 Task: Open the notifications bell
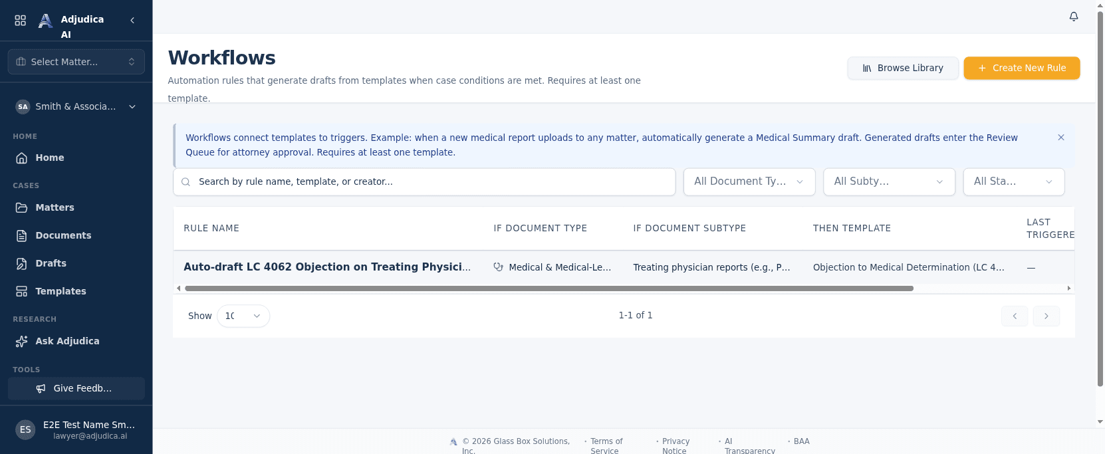(1074, 17)
